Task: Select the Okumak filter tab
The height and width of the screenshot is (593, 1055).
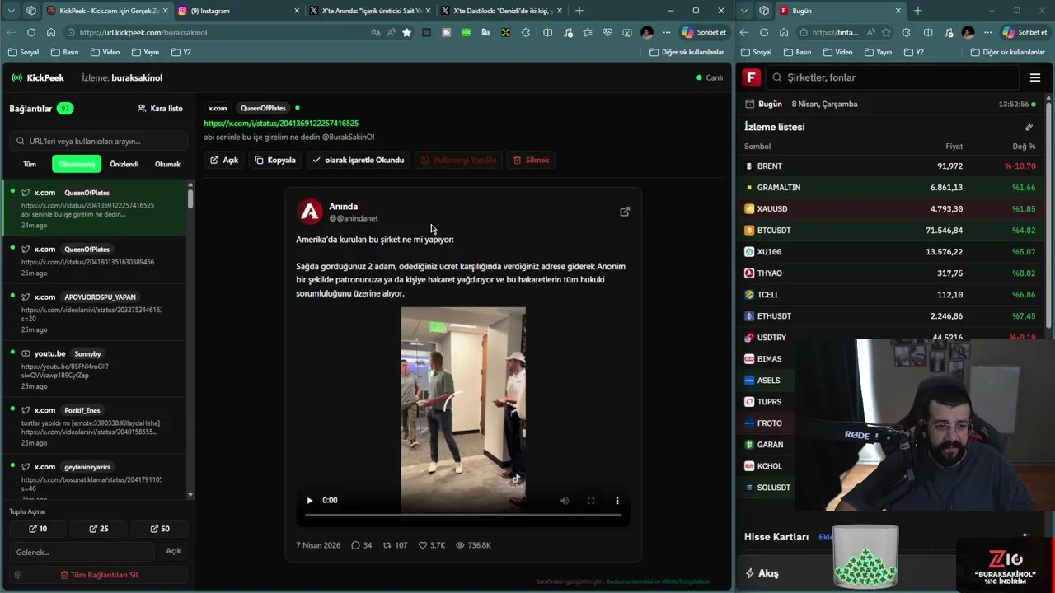Action: tap(167, 164)
